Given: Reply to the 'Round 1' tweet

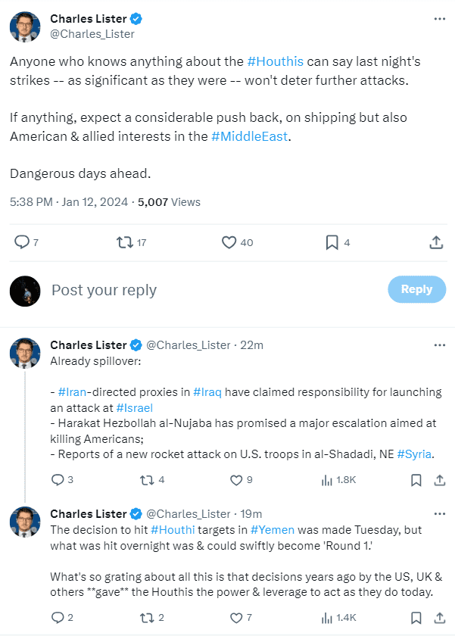Looking at the screenshot, I should [x=58, y=618].
